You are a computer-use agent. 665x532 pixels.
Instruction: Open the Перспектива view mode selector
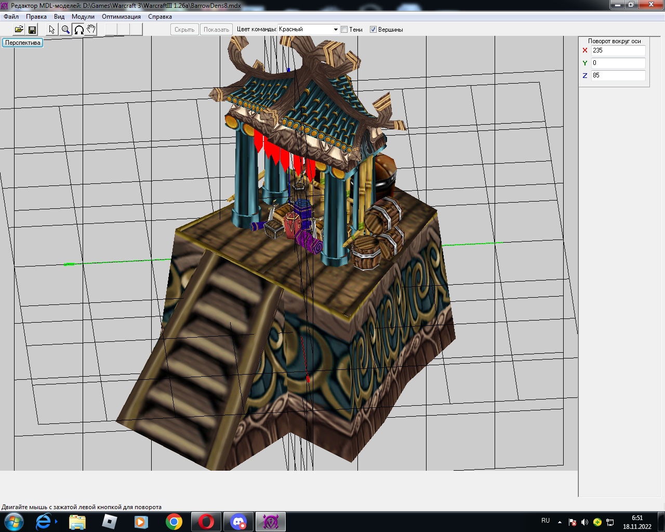pyautogui.click(x=23, y=43)
